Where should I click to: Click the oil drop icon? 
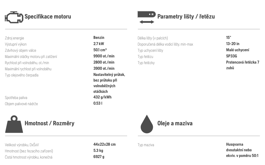147,124
